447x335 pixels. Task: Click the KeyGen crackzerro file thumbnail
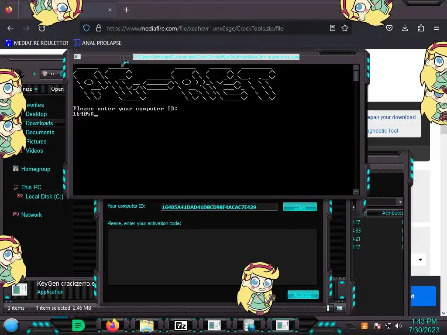point(20,289)
